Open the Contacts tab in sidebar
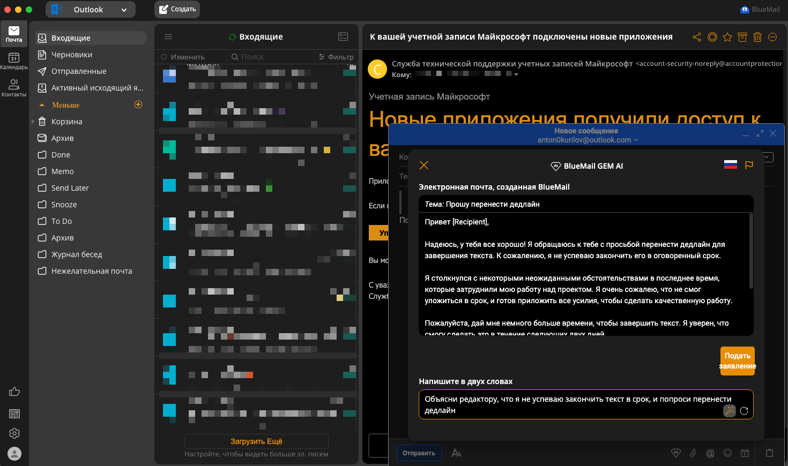This screenshot has width=788, height=466. click(14, 88)
